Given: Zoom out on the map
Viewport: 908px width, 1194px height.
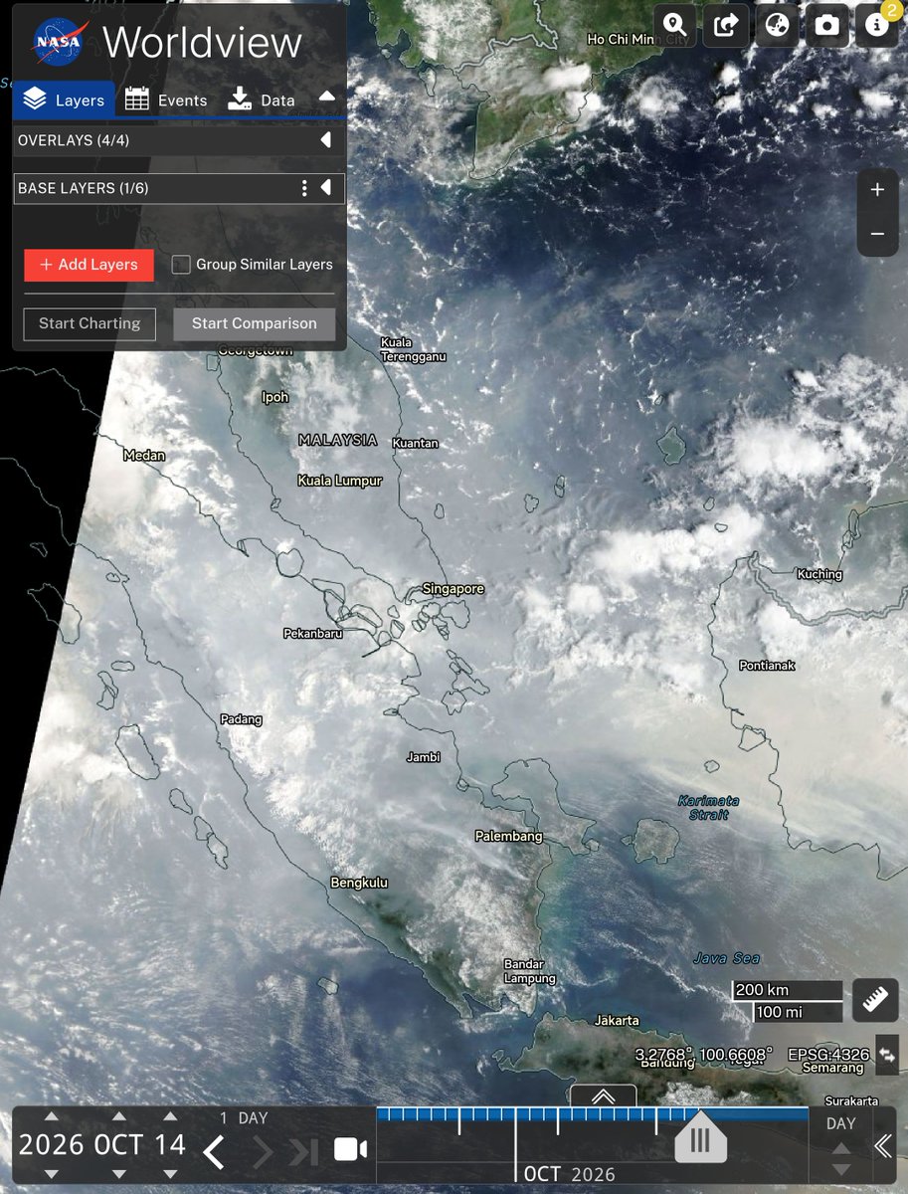Looking at the screenshot, I should coord(877,234).
